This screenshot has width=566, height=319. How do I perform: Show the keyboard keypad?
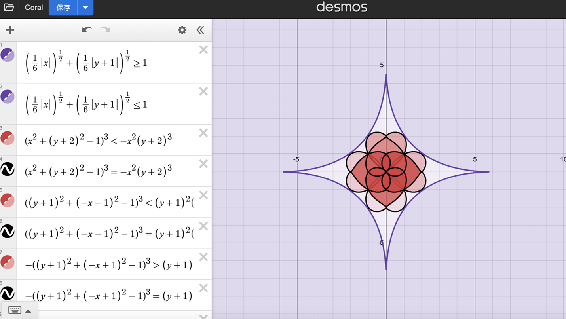[x=15, y=310]
